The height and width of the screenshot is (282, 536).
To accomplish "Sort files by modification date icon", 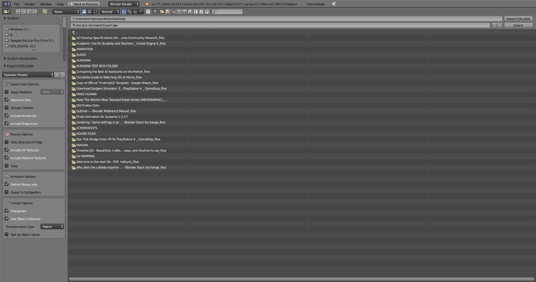I will 135,12.
